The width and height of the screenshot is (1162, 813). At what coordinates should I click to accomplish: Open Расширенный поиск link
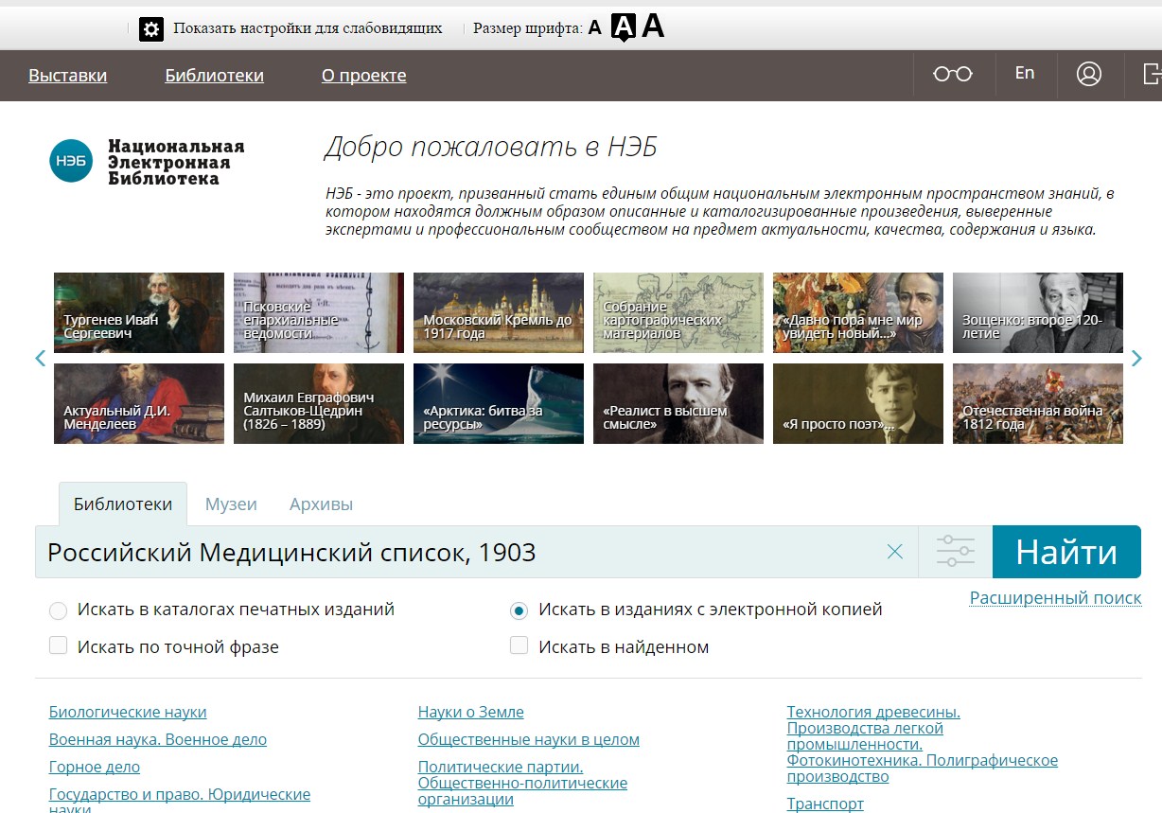[1055, 598]
